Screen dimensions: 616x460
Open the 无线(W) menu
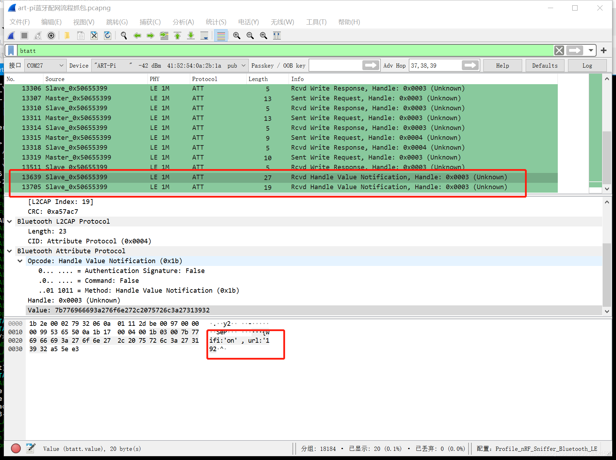tap(283, 22)
